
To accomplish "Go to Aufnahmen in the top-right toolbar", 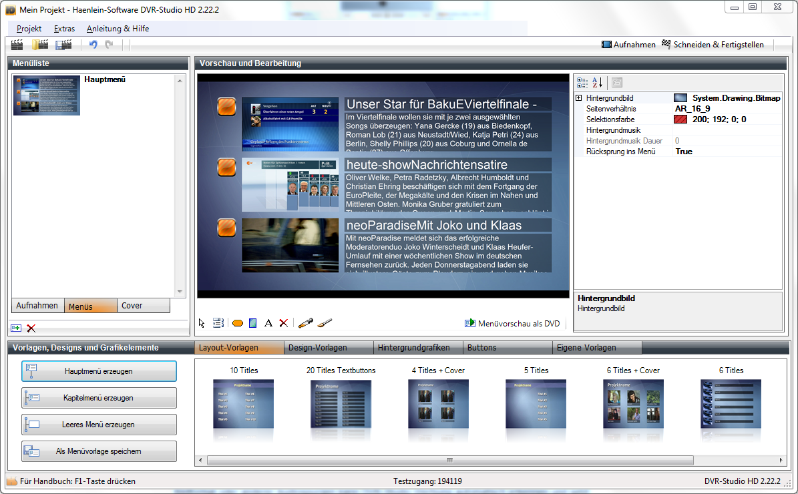I will click(628, 45).
